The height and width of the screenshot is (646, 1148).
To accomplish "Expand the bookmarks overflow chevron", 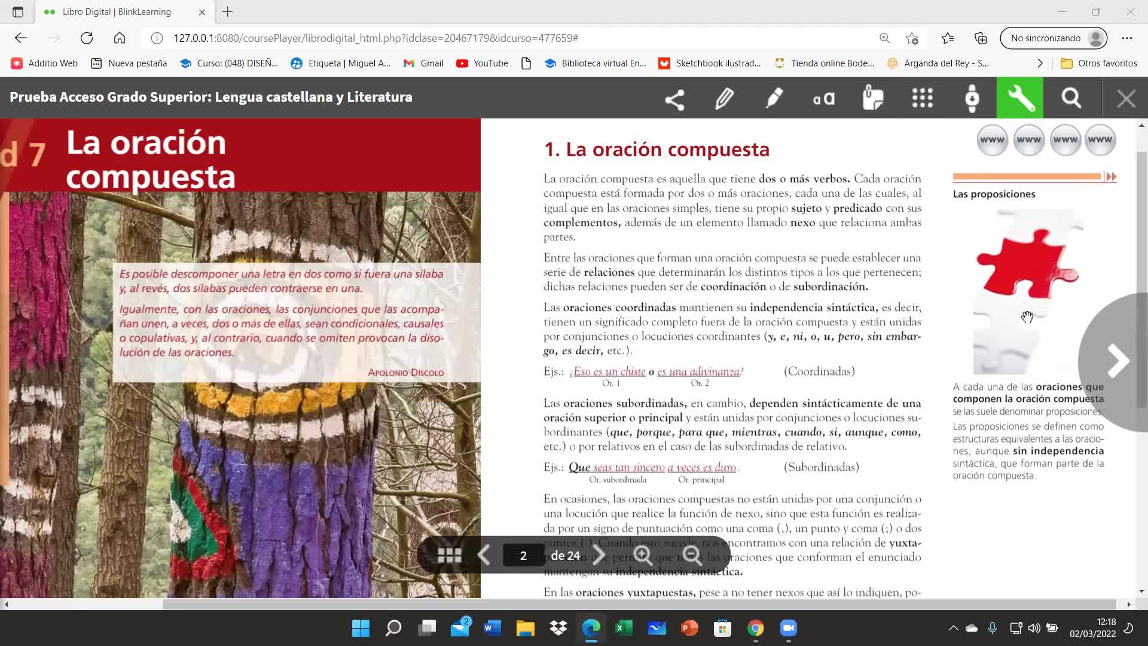I will tap(1040, 63).
